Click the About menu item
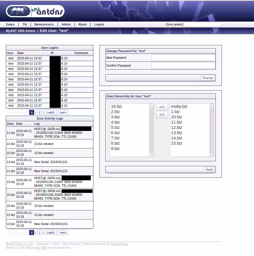 tap(82, 24)
